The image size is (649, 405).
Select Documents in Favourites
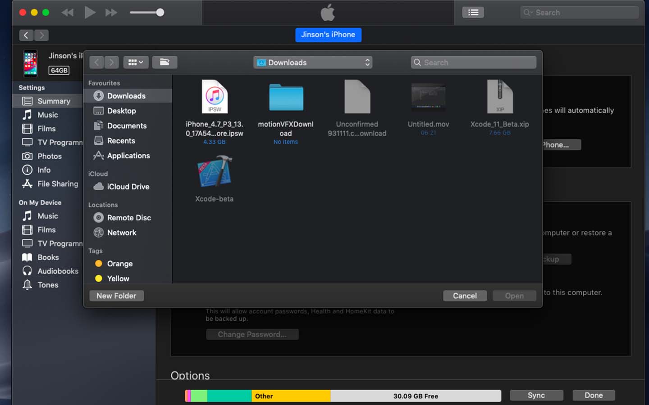pyautogui.click(x=128, y=126)
